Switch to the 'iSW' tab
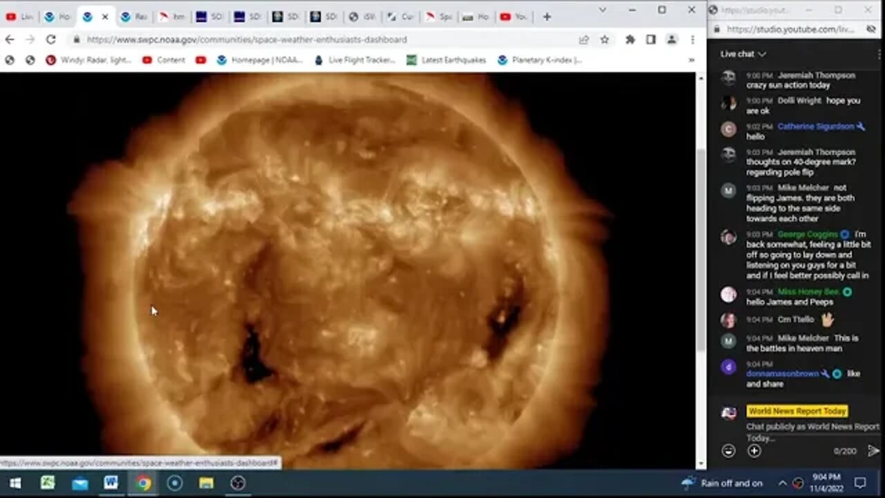Viewport: 885px width, 498px height. [362, 17]
